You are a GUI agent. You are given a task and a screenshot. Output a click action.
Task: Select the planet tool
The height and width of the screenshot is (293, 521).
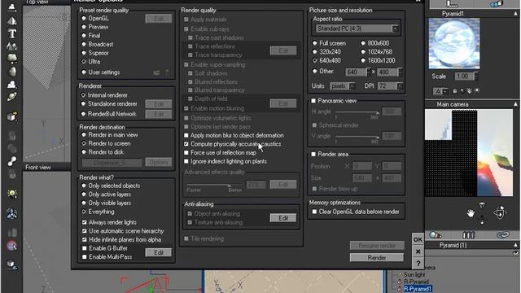click(12, 97)
